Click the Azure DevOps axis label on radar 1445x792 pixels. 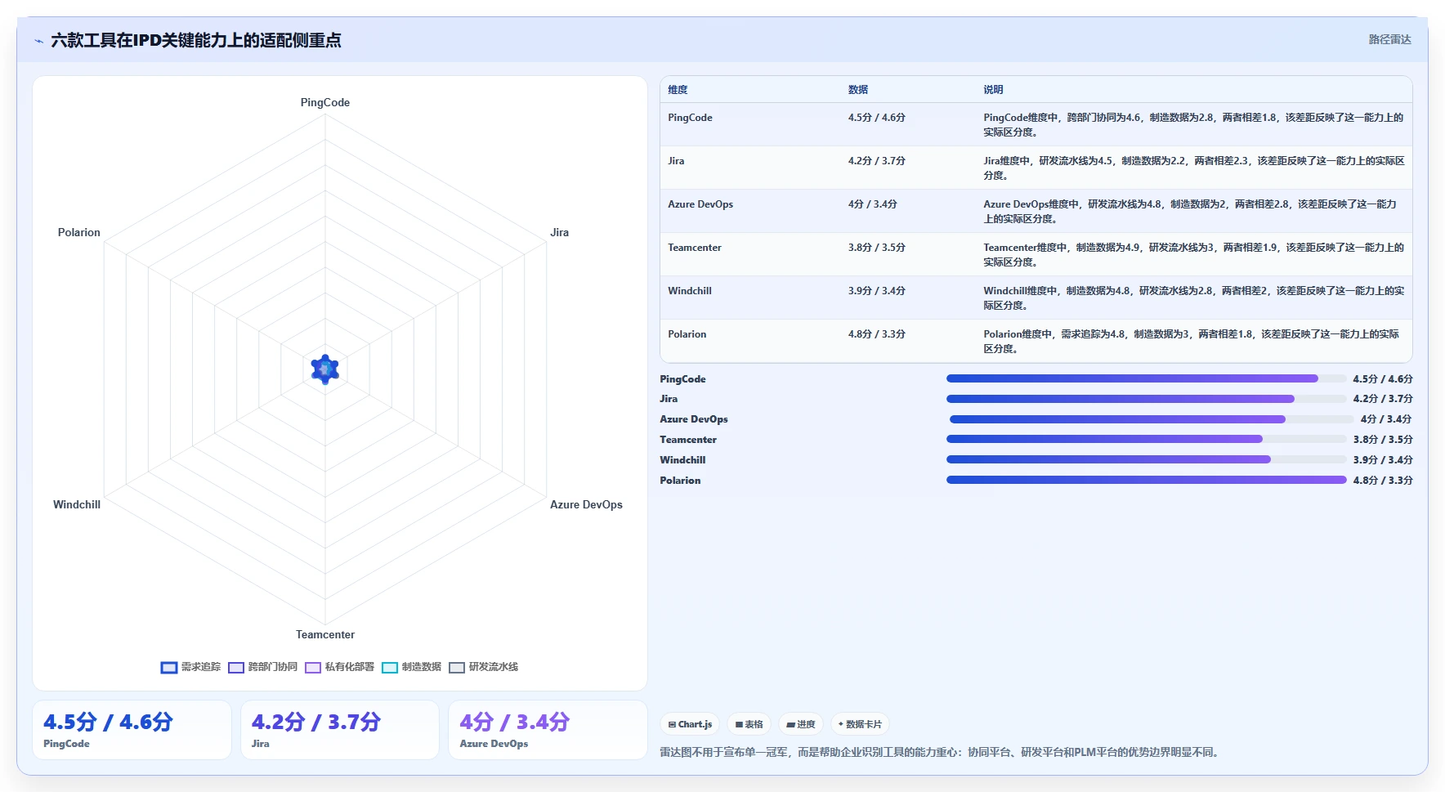click(586, 504)
